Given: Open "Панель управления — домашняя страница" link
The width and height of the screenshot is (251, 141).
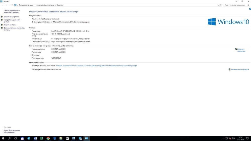Looking at the screenshot, I should pos(12,11).
